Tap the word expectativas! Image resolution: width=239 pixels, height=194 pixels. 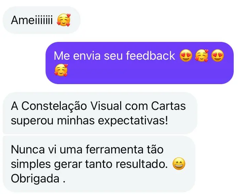pos(133,121)
